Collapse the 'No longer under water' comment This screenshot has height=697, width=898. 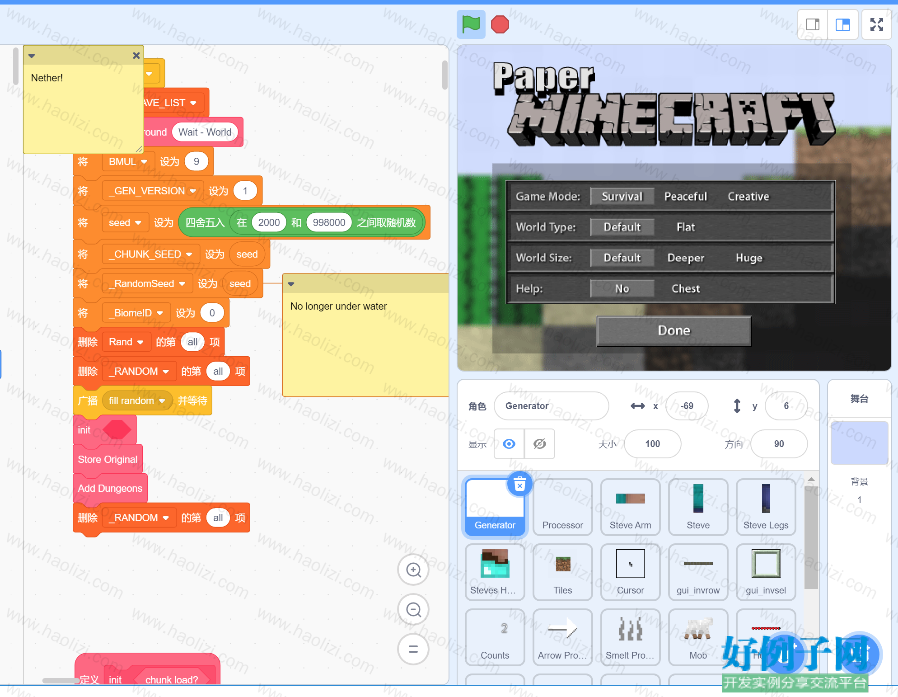point(291,284)
